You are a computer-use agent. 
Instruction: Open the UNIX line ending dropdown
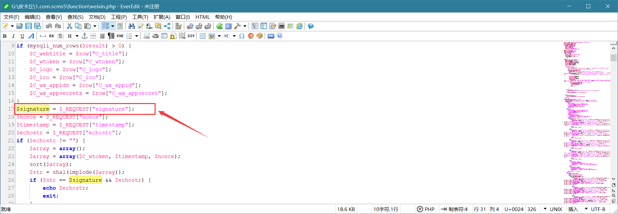pos(553,209)
